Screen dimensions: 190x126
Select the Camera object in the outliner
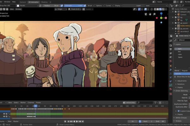(183, 14)
